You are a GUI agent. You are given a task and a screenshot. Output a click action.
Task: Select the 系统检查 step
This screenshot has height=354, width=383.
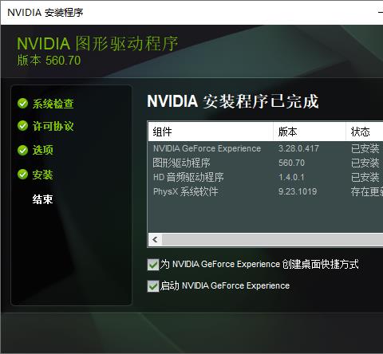coord(53,104)
